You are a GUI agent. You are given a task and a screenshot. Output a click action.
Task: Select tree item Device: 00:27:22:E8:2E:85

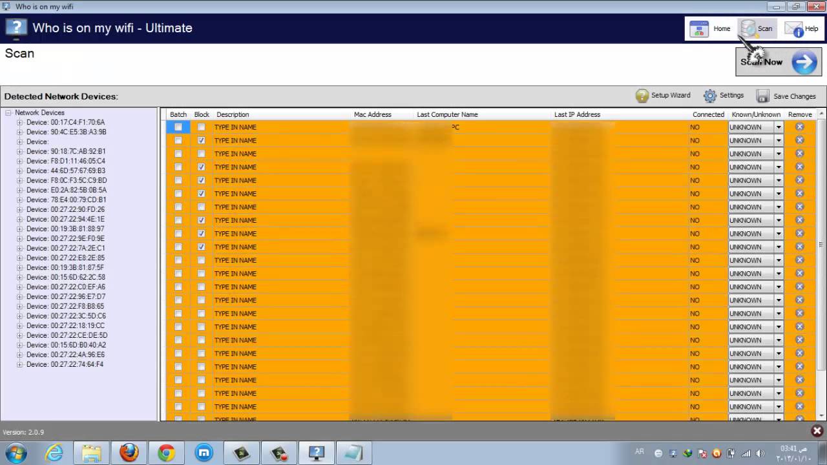click(x=65, y=258)
